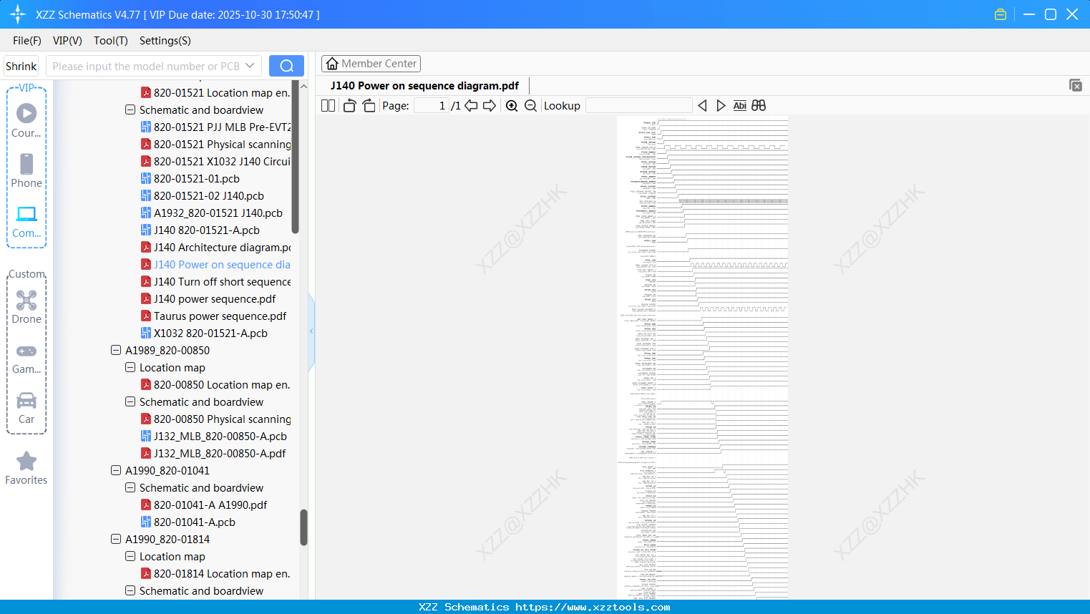Go to the previous page arrow
Viewport: 1090px width, 614px height.
(471, 105)
